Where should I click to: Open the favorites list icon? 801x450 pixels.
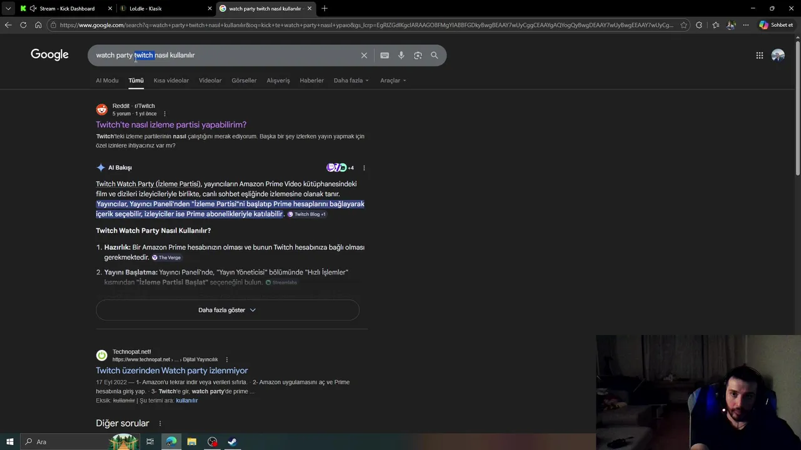coord(716,25)
